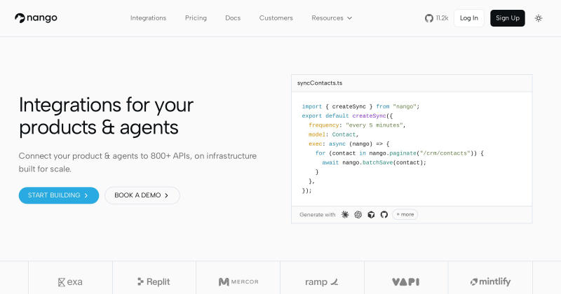Generate with GitHub Copilot octocat icon
Screen dimensions: 561x294
click(384, 214)
